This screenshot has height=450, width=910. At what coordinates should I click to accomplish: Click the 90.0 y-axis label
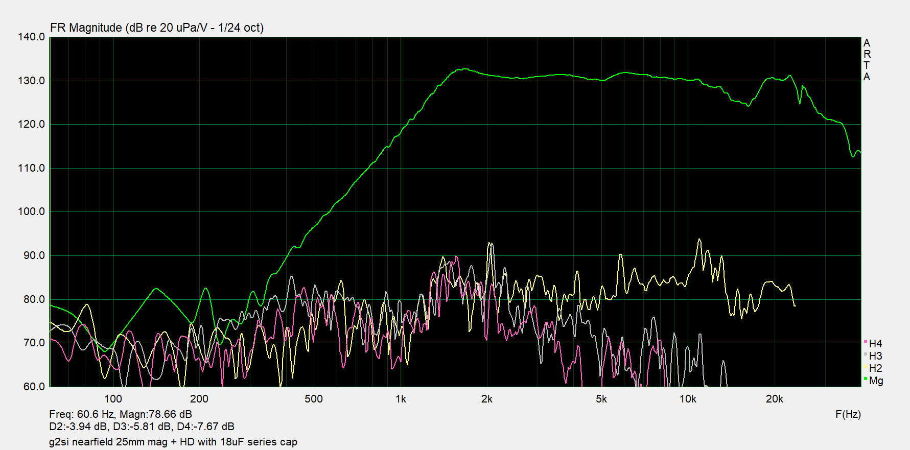point(34,255)
